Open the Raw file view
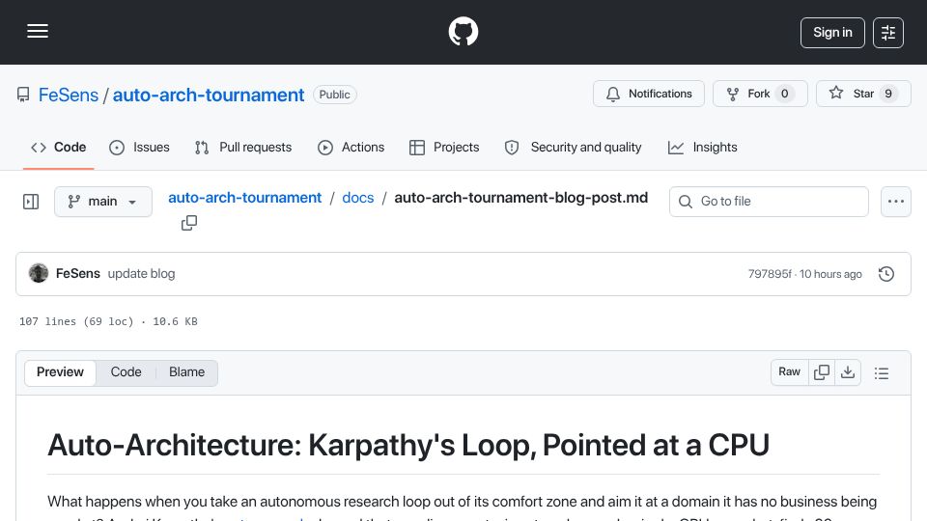The width and height of the screenshot is (927, 521). (789, 372)
